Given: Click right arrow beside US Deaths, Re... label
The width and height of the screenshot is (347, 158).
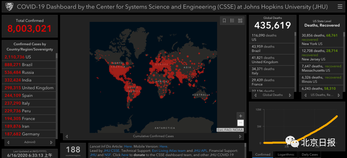Looking at the screenshot, I should click(x=339, y=95).
